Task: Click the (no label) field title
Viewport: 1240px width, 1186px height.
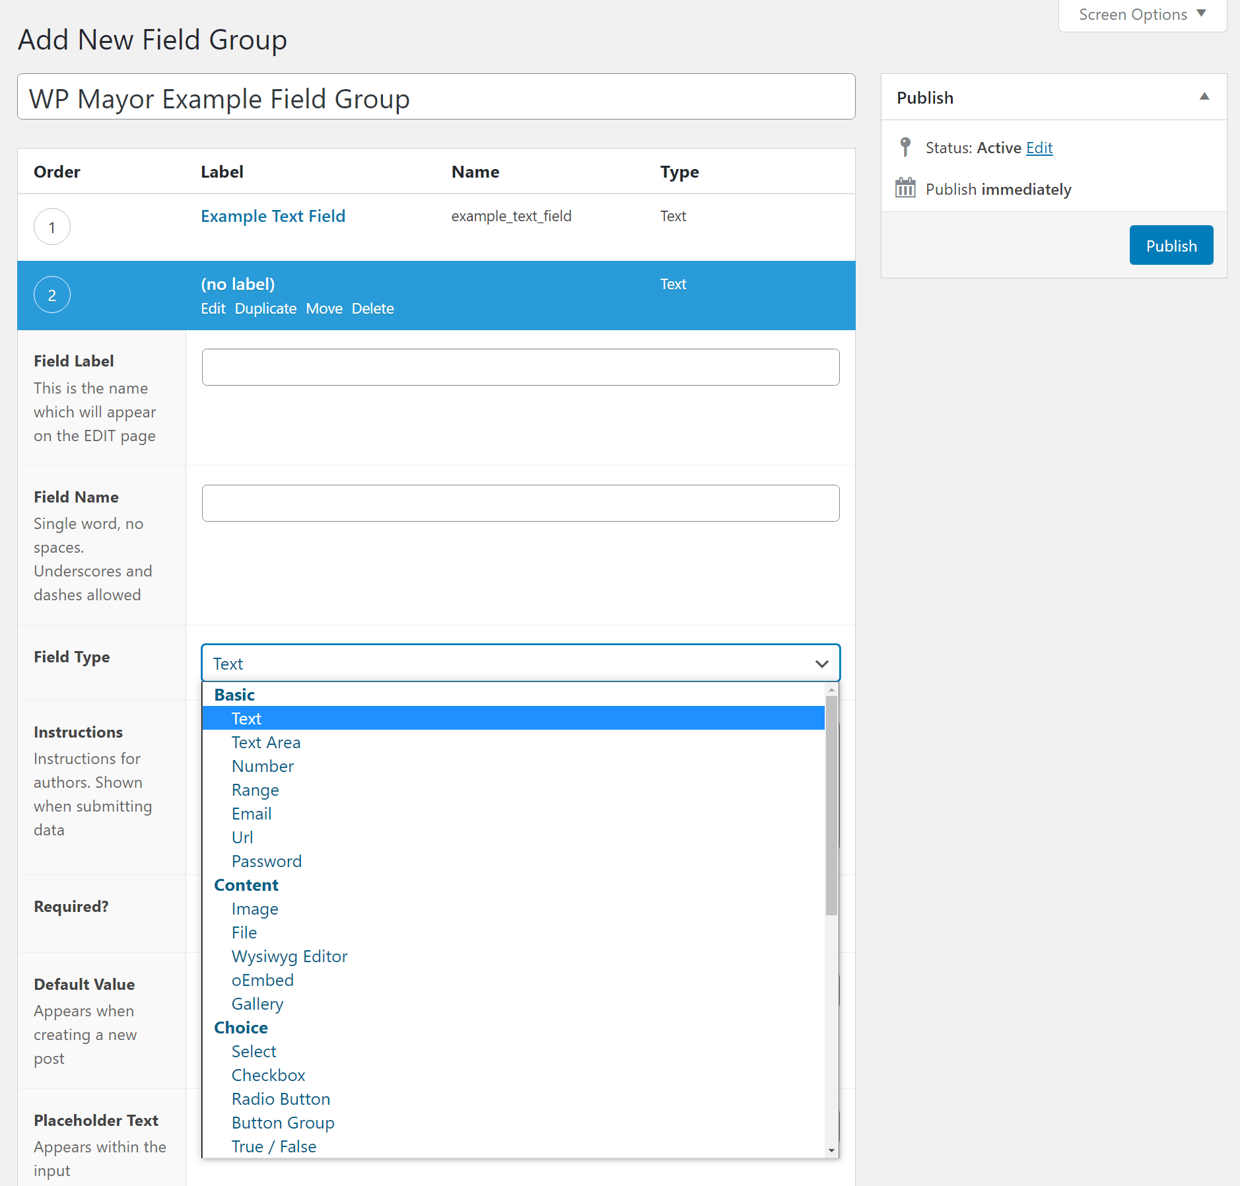Action: [x=238, y=284]
